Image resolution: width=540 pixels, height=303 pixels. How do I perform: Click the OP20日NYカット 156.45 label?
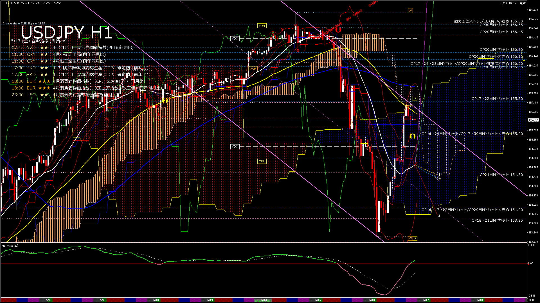tap(501, 32)
